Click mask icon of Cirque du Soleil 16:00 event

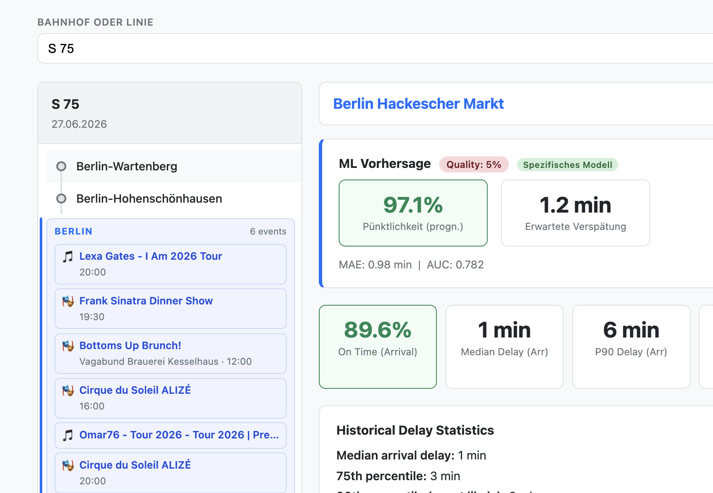click(68, 390)
